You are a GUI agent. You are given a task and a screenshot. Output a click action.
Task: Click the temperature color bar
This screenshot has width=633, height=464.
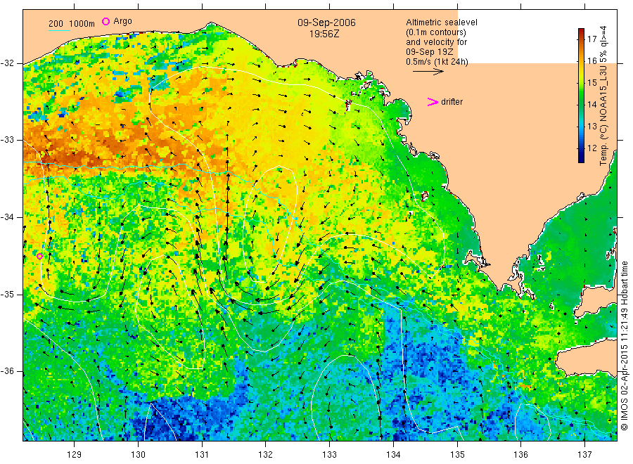(x=581, y=96)
